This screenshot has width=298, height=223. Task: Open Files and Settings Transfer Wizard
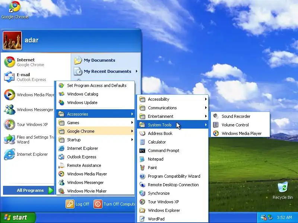29,139
